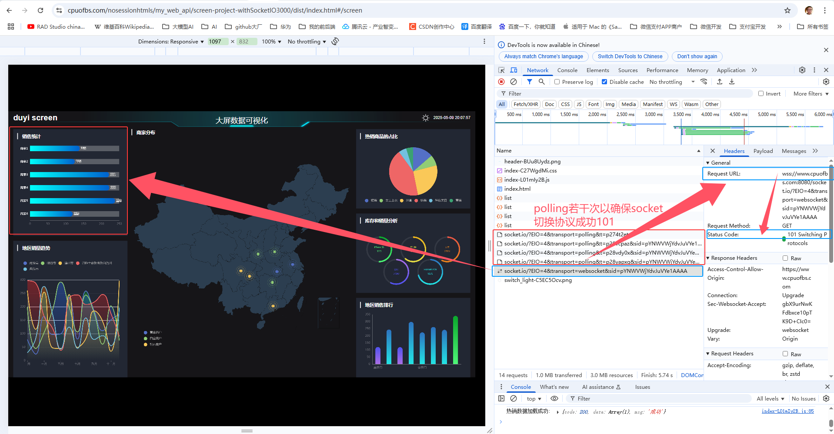The width and height of the screenshot is (834, 434).
Task: Open index-L01mIy2B.js:85 source link
Action: [787, 411]
